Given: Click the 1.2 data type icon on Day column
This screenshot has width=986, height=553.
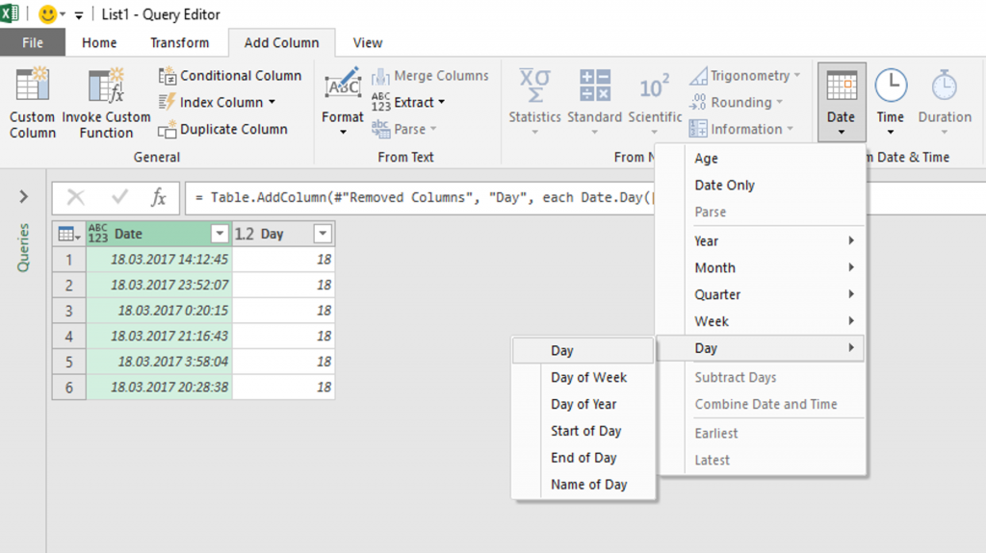Looking at the screenshot, I should (244, 234).
